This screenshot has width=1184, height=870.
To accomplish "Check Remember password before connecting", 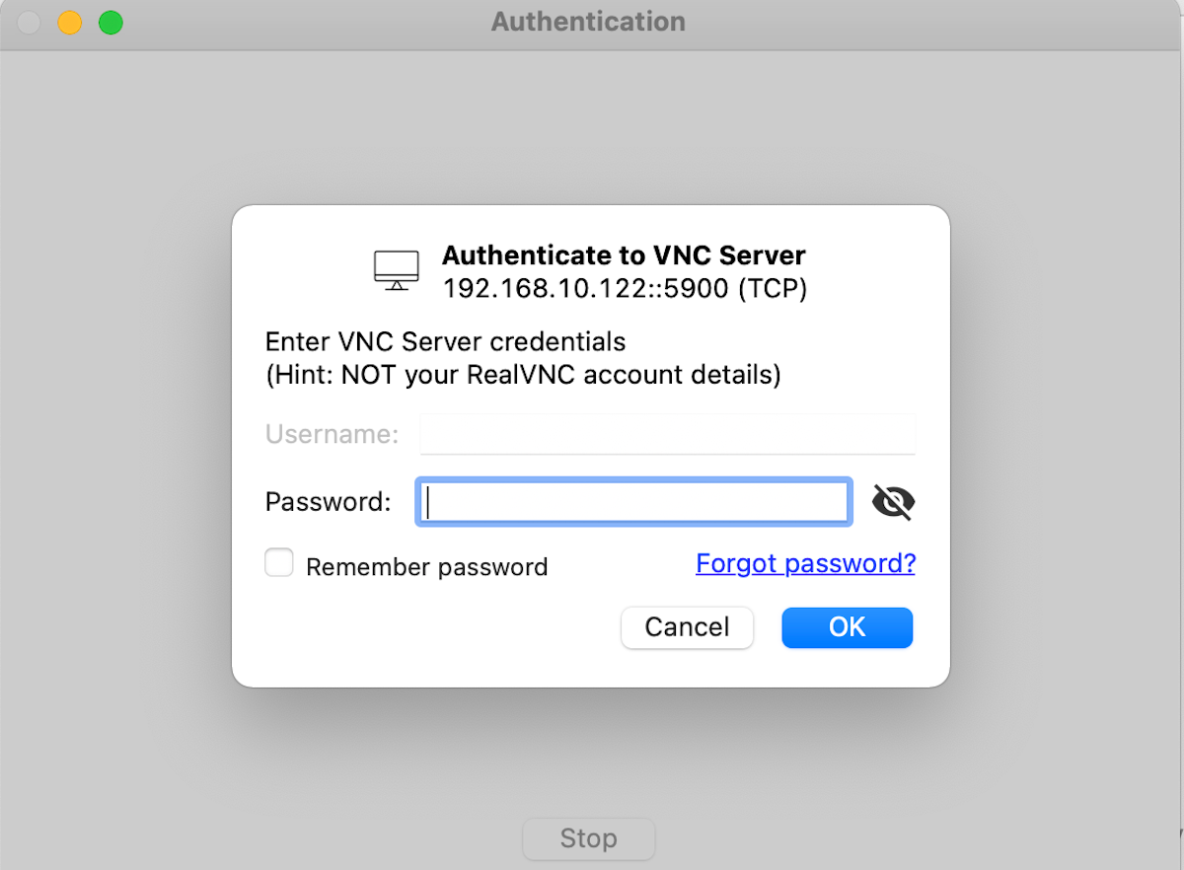I will (x=278, y=562).
